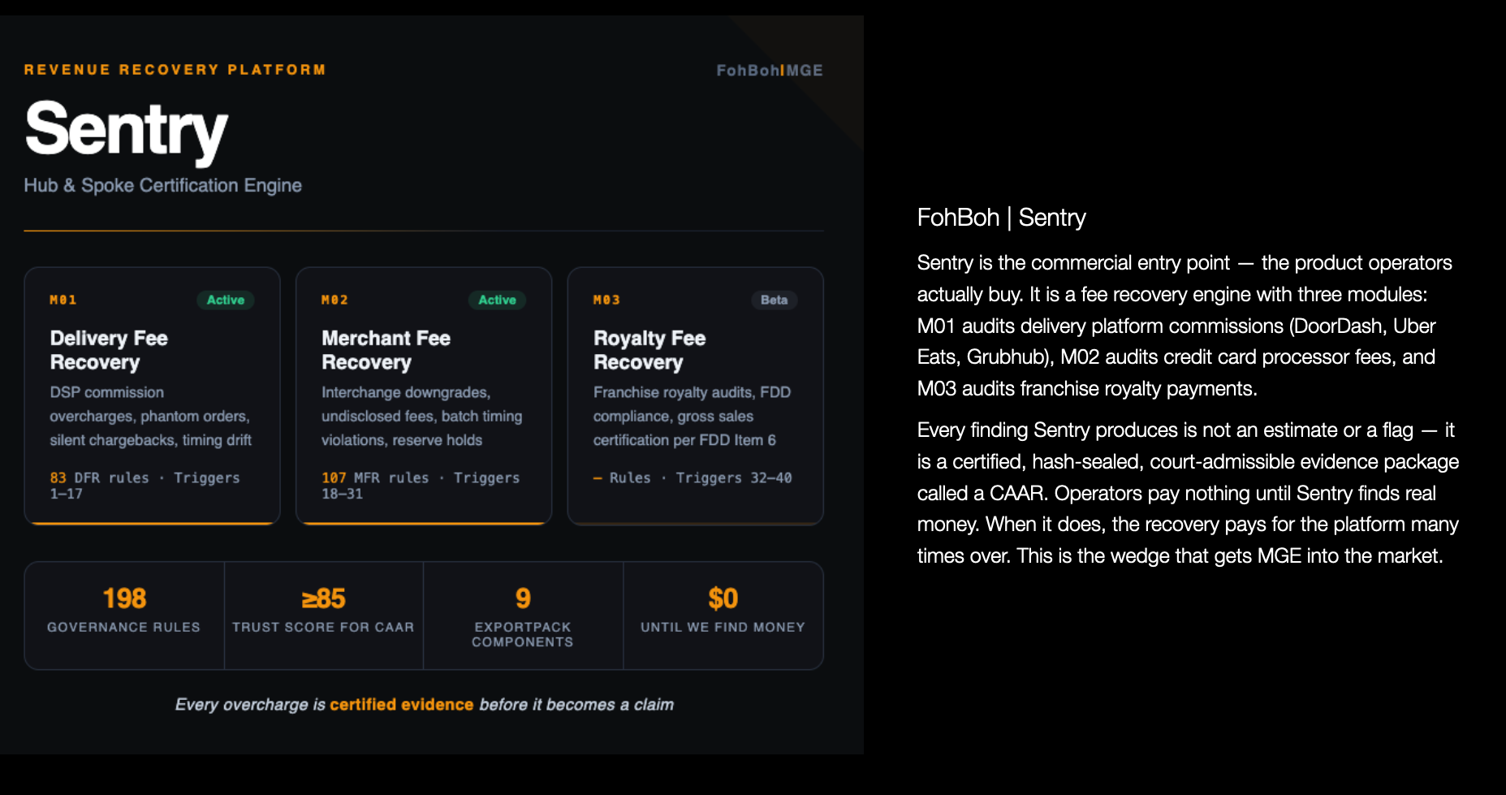Select the M01 module label
The height and width of the screenshot is (795, 1506).
point(63,300)
